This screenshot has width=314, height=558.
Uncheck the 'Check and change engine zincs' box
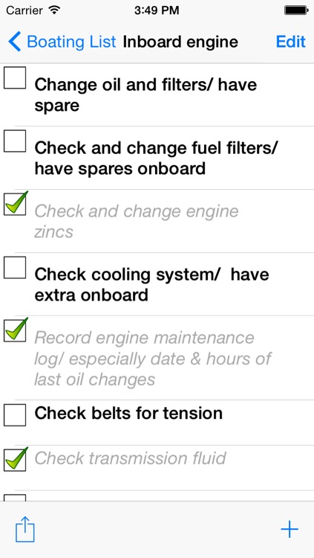[16, 204]
